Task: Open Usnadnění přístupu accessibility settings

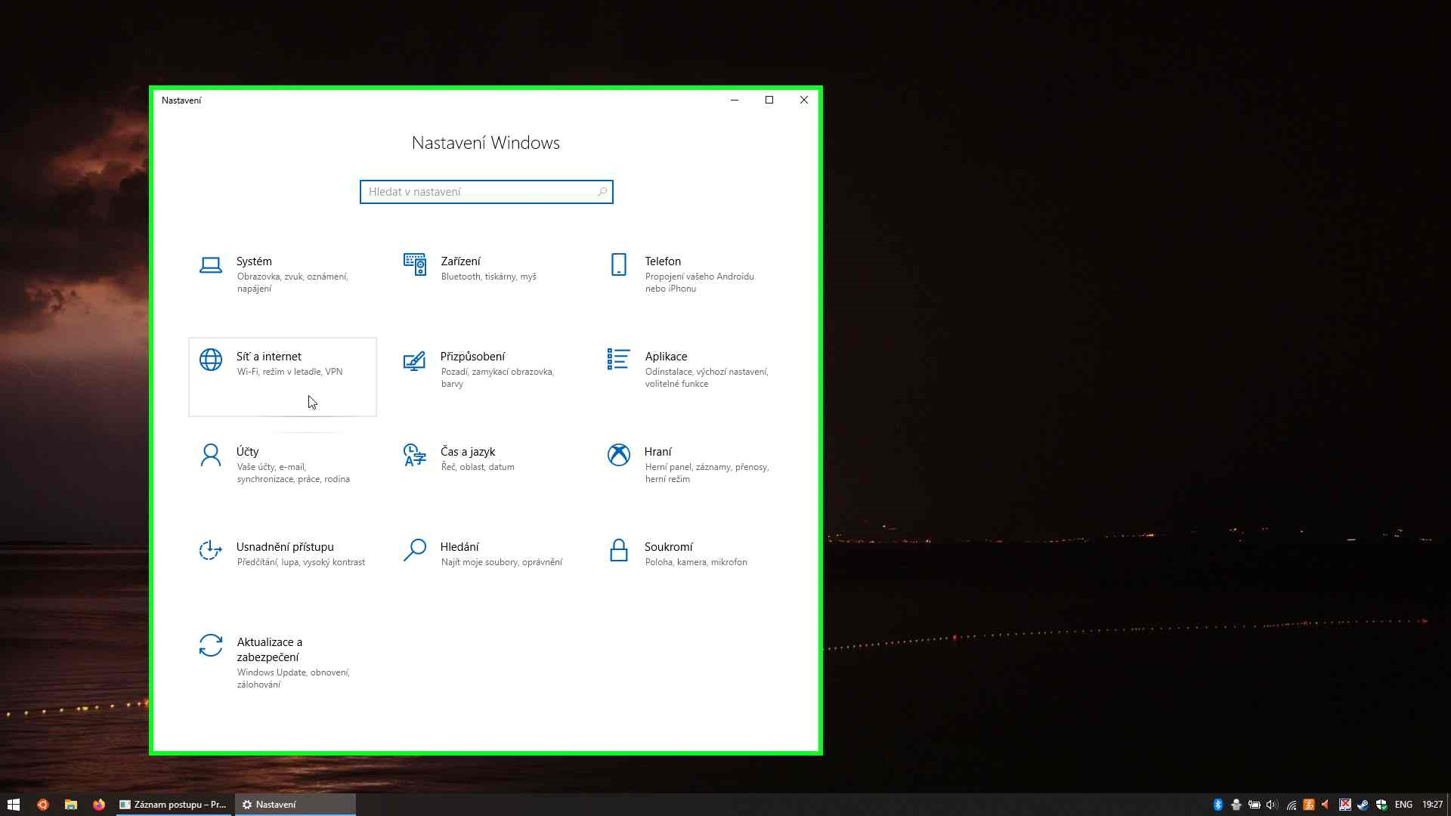Action: click(x=283, y=567)
